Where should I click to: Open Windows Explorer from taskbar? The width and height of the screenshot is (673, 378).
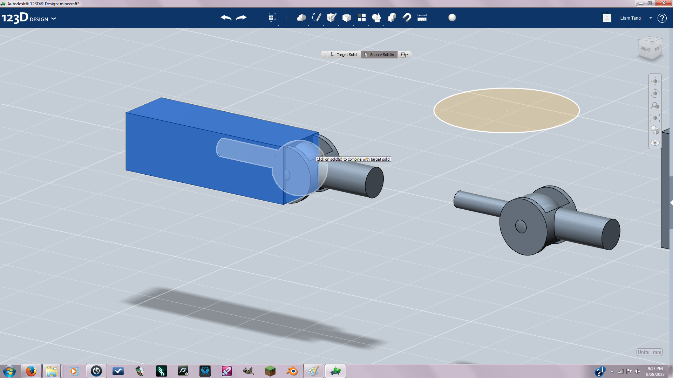pyautogui.click(x=52, y=371)
